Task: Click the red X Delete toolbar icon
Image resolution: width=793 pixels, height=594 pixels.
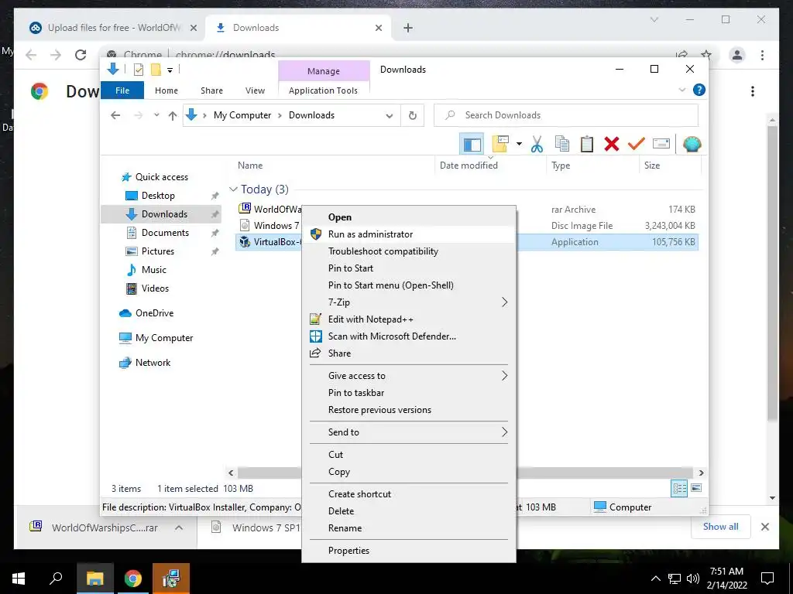Action: click(x=612, y=145)
